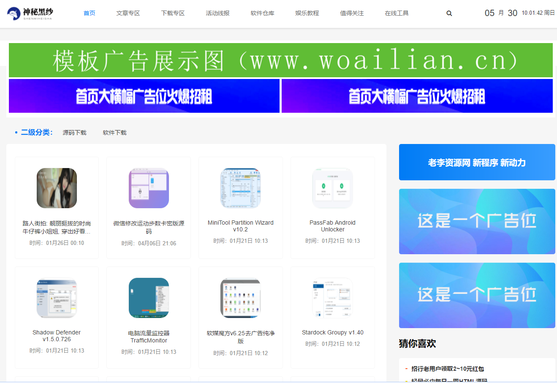Go to 首页 in the navigation bar

tap(90, 14)
